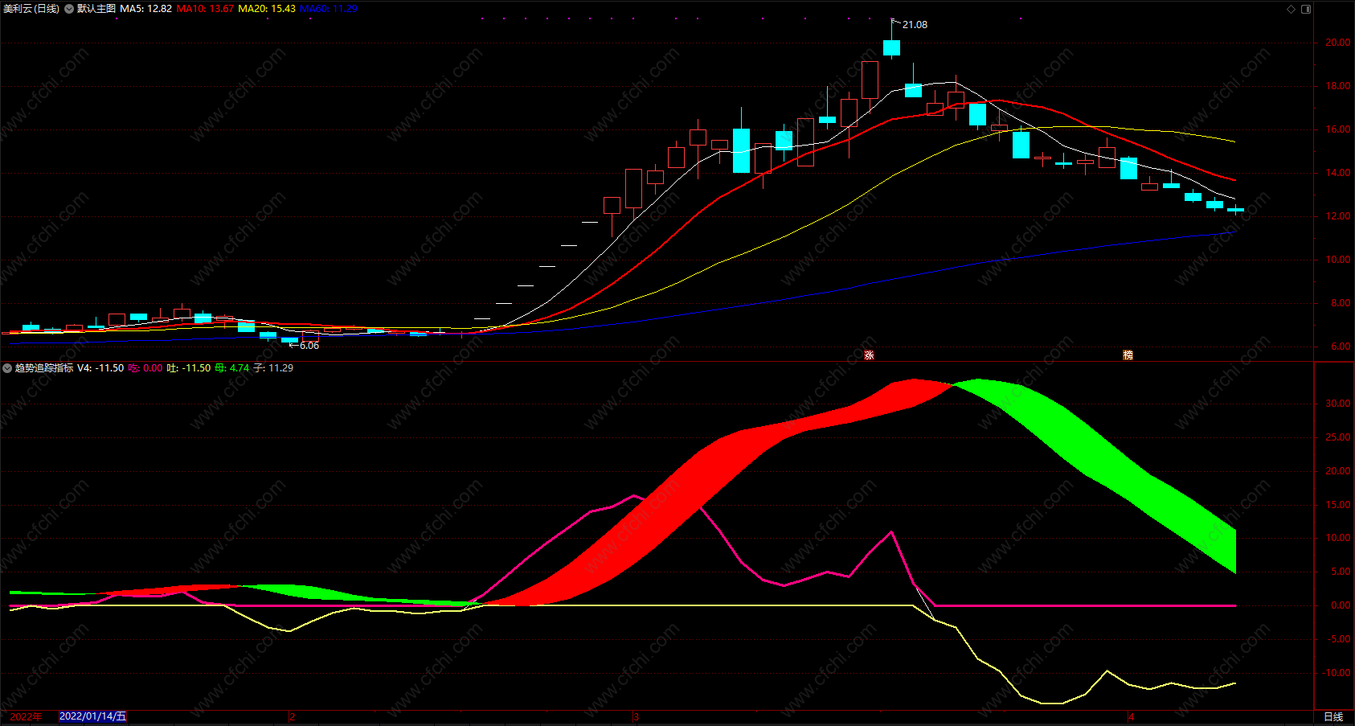
Task: Click the 25.00 indicator axis label
Action: [1337, 437]
